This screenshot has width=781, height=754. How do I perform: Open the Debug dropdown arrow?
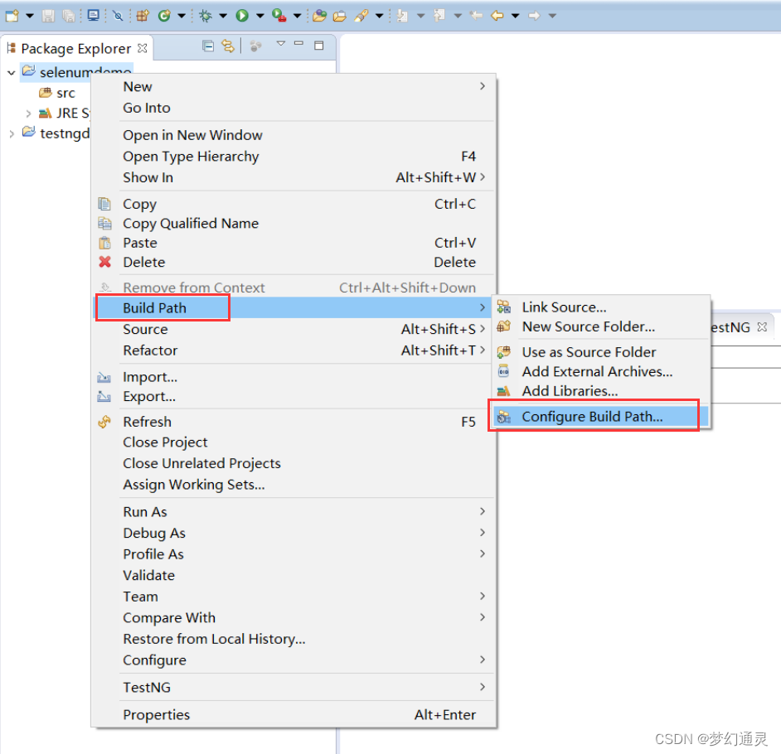223,16
